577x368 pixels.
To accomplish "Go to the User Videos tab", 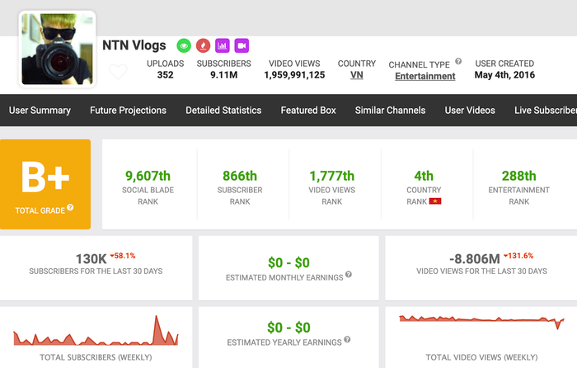I will tap(470, 111).
